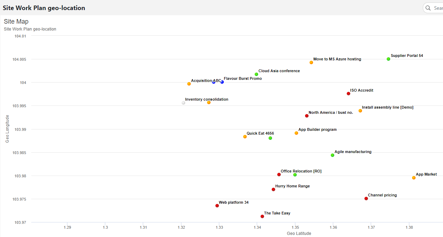
Task: Click the orange point right of gray Inventory point
Action: [x=209, y=102]
